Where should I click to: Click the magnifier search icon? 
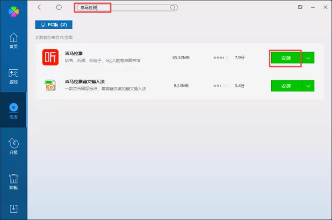(173, 8)
